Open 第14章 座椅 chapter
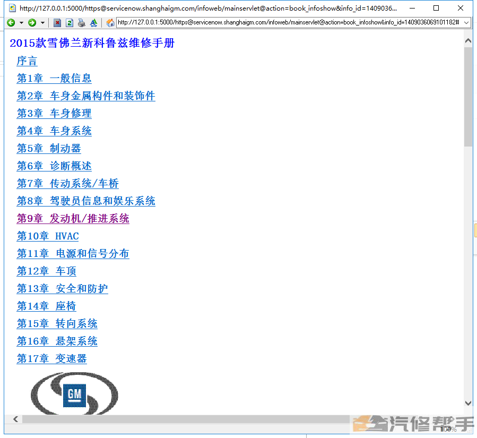The height and width of the screenshot is (438, 477). [x=46, y=306]
